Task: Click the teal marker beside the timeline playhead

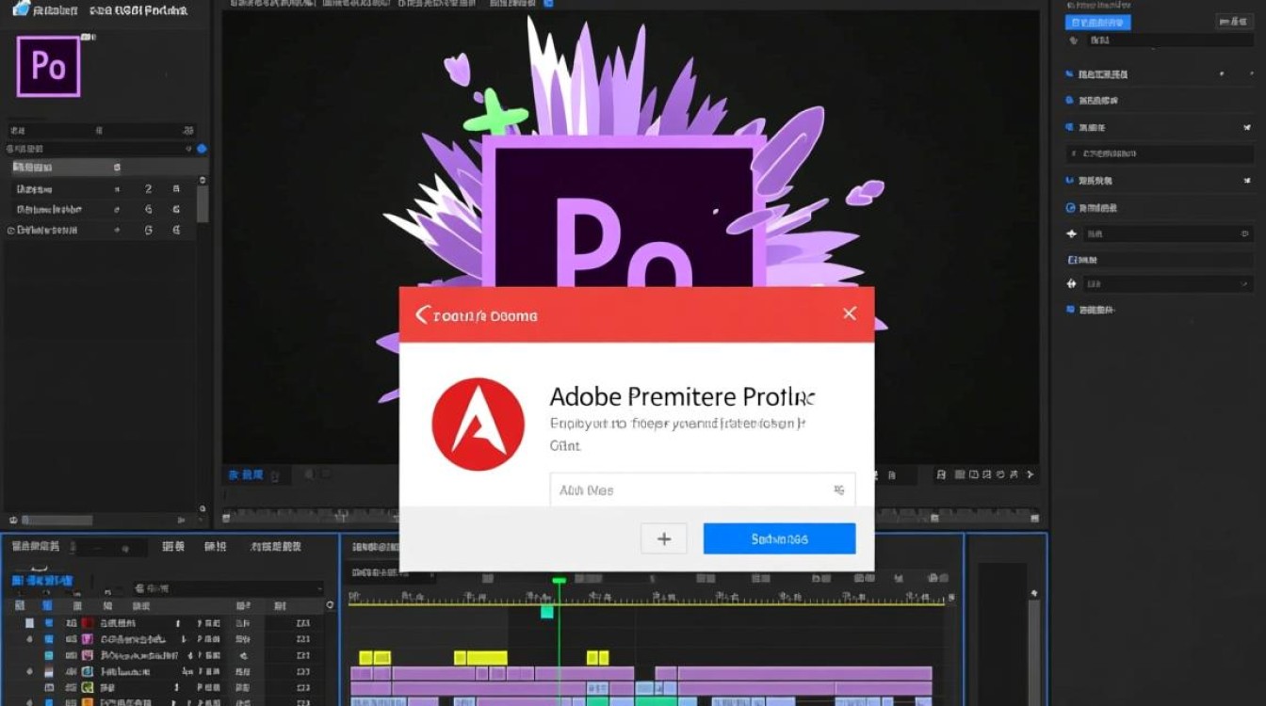Action: (x=546, y=612)
